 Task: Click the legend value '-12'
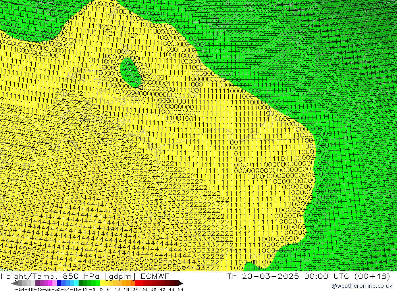coord(83,289)
